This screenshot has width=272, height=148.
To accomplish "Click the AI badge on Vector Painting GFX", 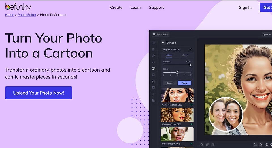I will point(192,105).
